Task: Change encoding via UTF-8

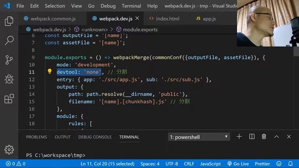Action: coord(171,164)
